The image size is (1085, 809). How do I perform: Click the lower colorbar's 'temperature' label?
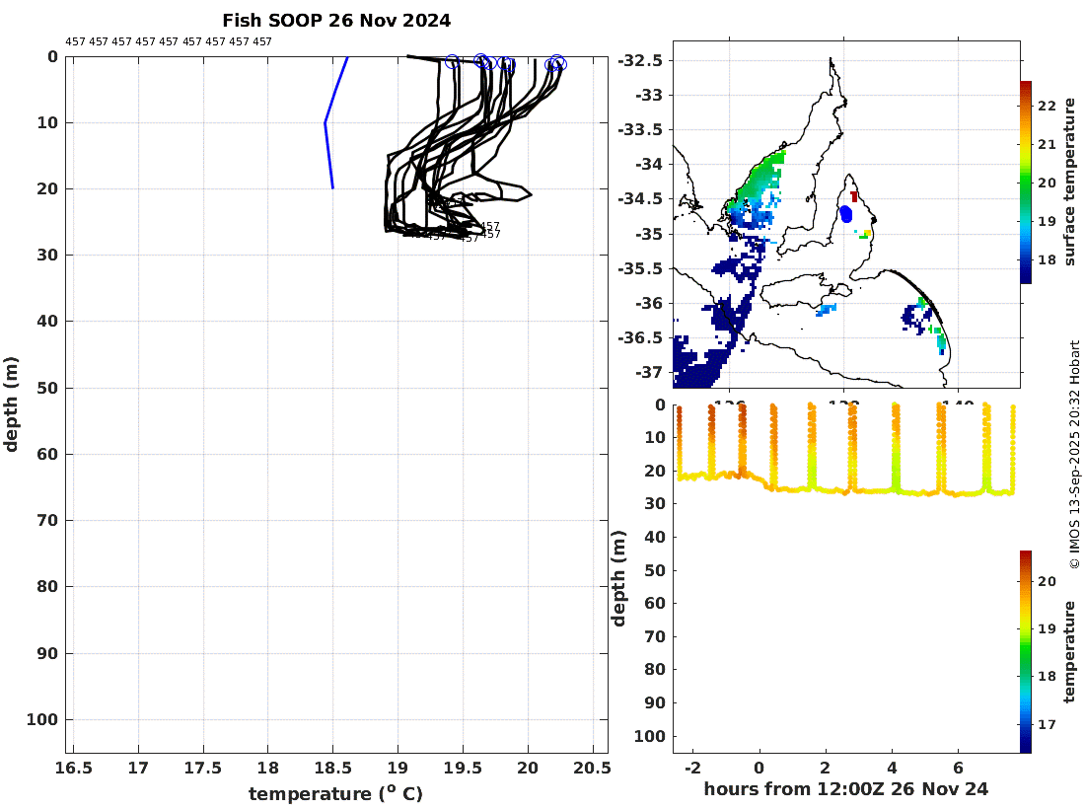[1070, 652]
